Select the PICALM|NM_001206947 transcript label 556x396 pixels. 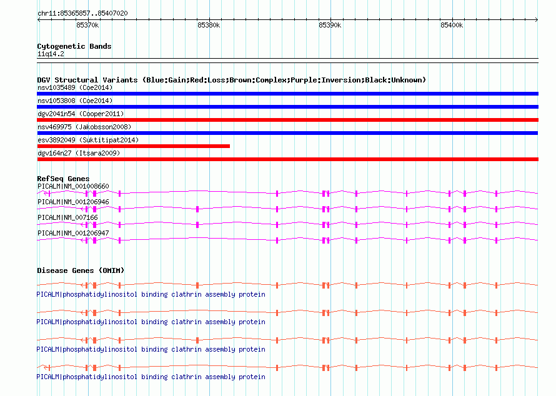[73, 233]
